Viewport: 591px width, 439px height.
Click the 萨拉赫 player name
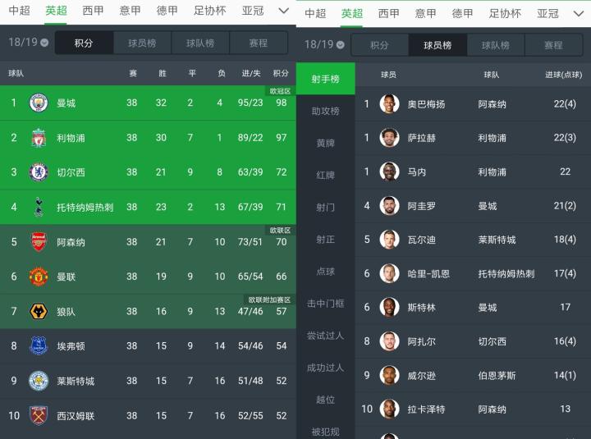coord(421,138)
